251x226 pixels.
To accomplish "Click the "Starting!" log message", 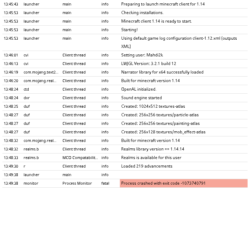I will coord(129,30).
